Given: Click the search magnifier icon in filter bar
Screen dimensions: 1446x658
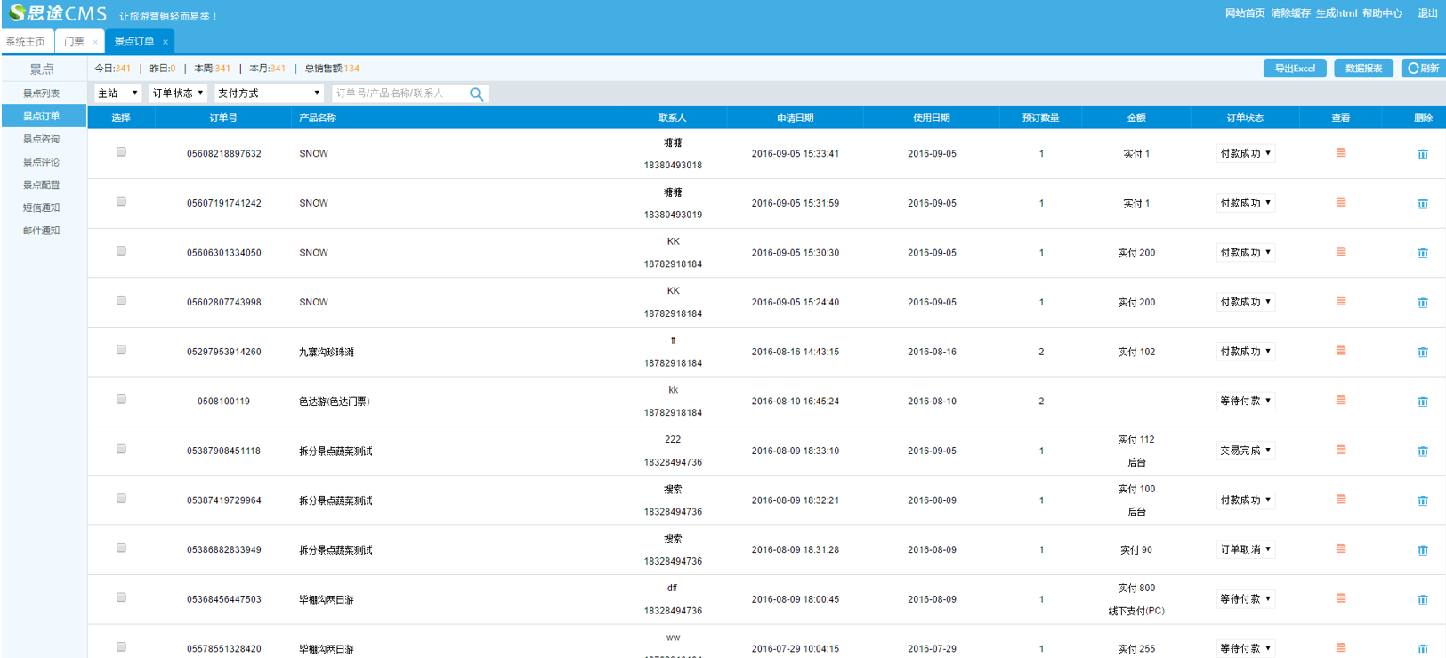Looking at the screenshot, I should point(476,93).
